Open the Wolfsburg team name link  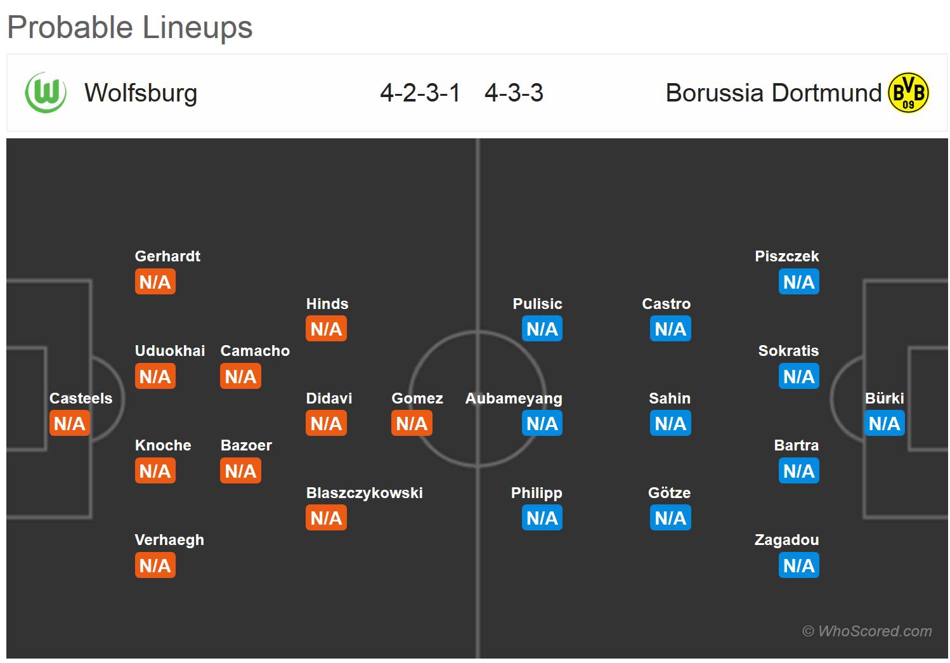(x=141, y=93)
